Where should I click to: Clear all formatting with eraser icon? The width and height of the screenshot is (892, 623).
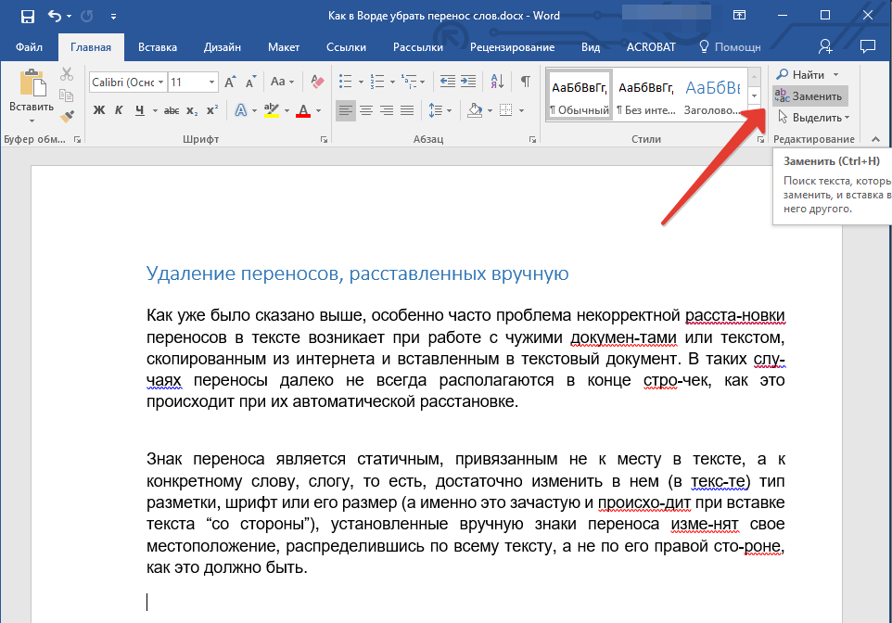[318, 82]
